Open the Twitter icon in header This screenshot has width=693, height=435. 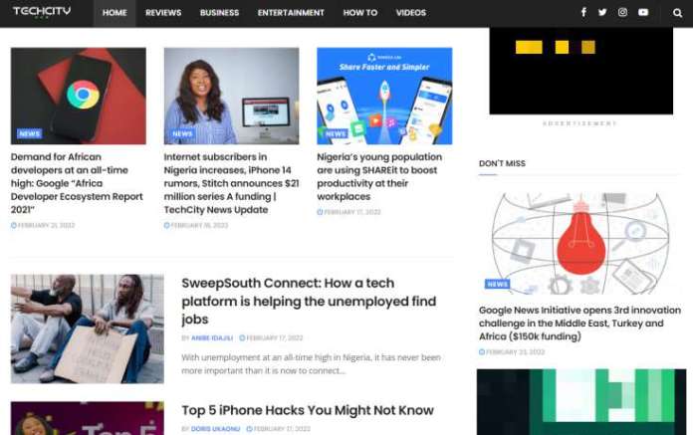point(602,12)
